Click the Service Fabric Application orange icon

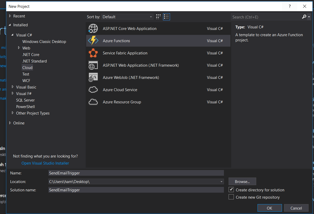[93, 53]
